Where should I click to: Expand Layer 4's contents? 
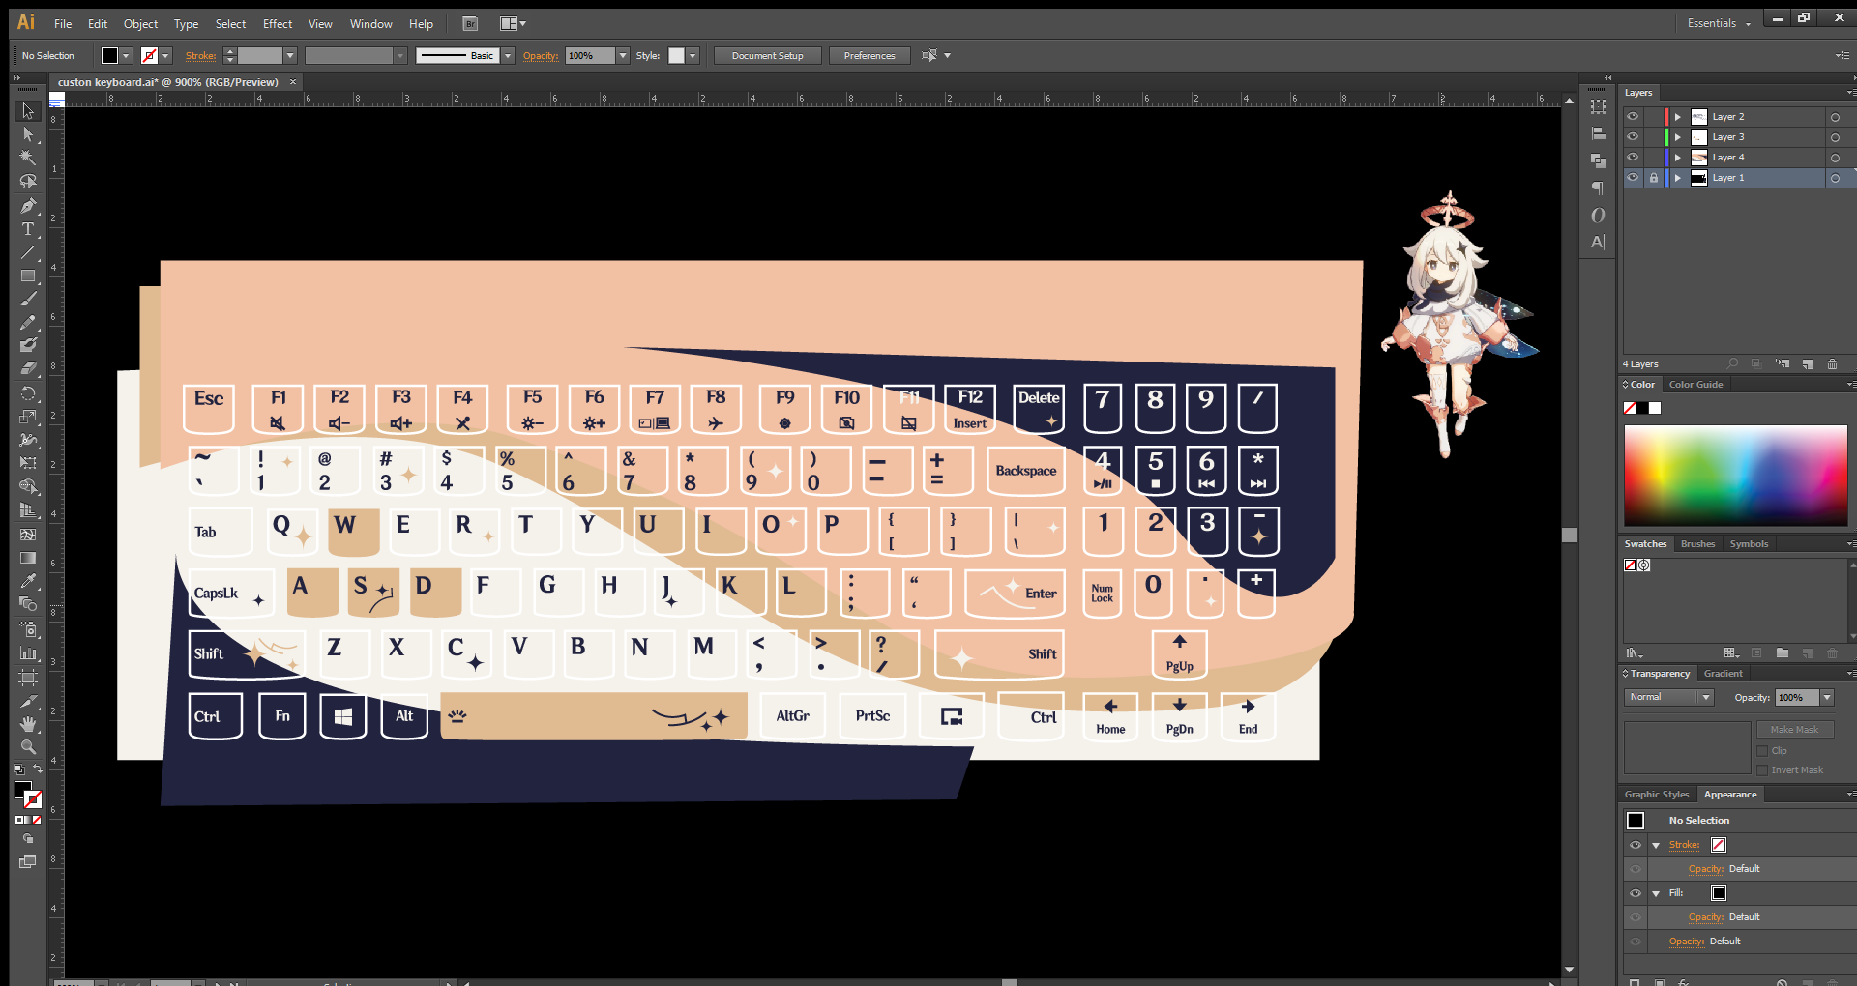pos(1680,157)
